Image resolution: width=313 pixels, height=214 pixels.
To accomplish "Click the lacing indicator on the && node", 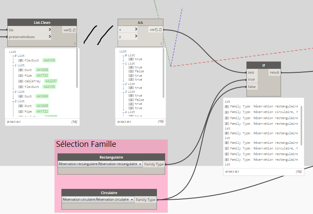I will point(161,43).
